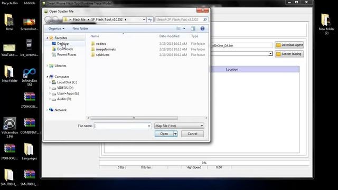Click the 0% progress bar
Image resolution: width=338 pixels, height=190 pixels.
[x=204, y=163]
